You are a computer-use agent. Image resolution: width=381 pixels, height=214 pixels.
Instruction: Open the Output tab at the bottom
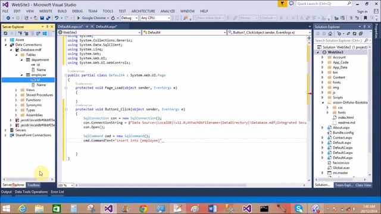click(6, 191)
